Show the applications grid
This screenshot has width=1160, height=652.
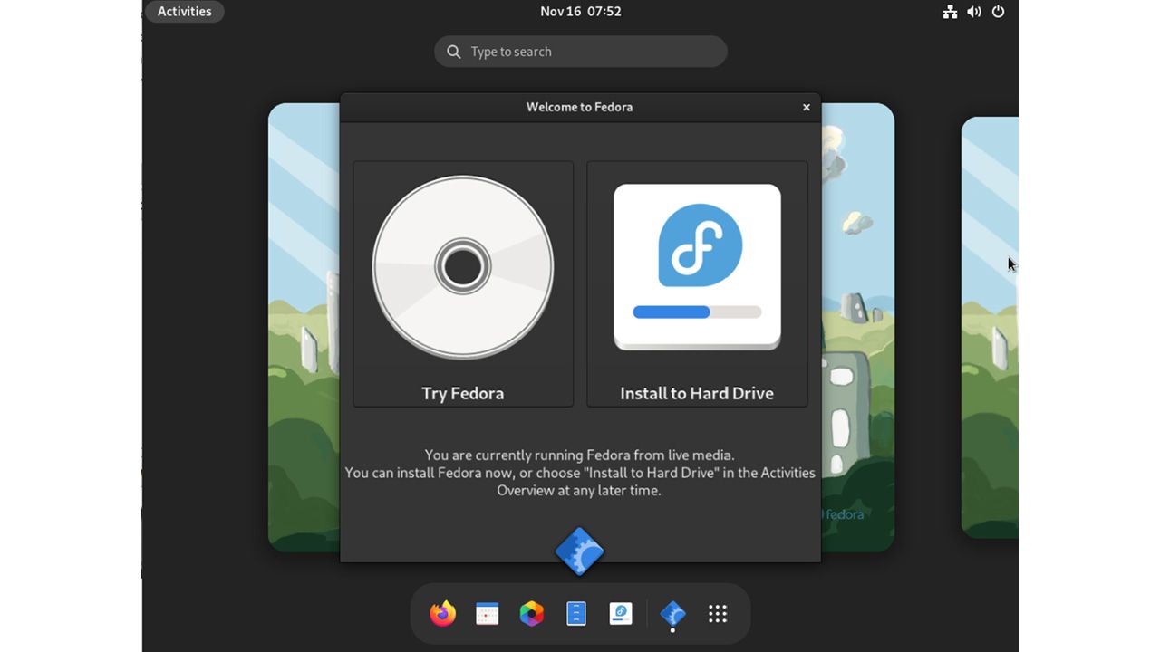tap(718, 613)
